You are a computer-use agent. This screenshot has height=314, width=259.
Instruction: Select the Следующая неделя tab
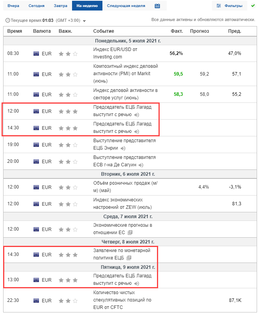pyautogui.click(x=126, y=6)
